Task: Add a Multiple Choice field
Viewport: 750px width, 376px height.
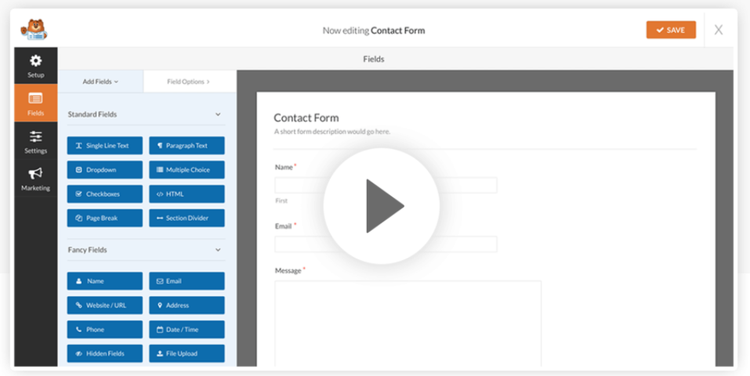Action: pos(187,170)
